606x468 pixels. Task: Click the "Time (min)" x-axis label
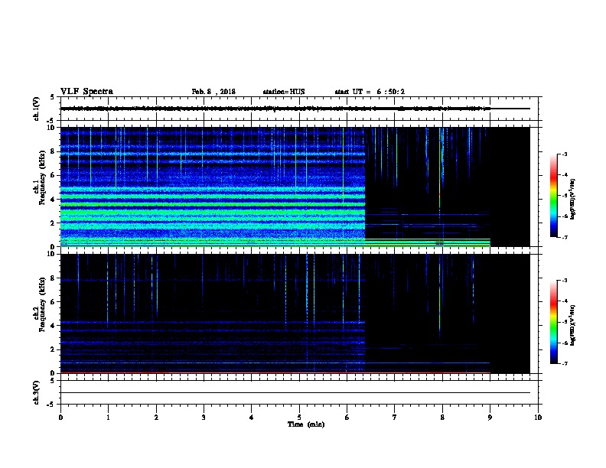306,424
